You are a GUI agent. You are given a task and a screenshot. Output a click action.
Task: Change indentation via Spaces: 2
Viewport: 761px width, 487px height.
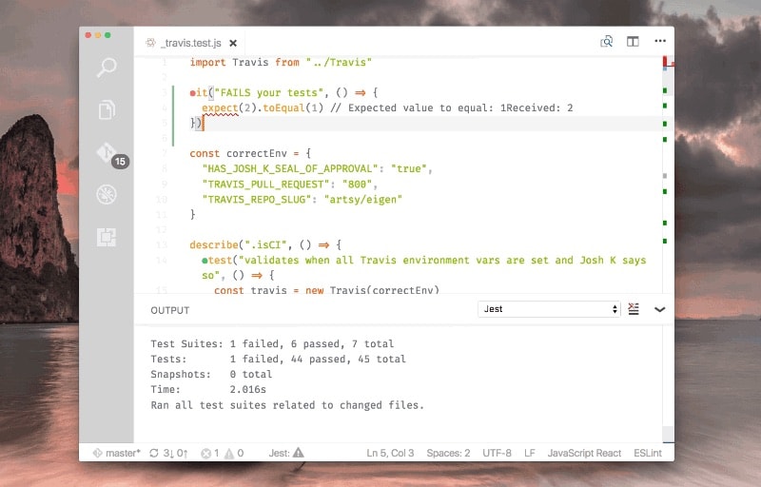coord(448,453)
